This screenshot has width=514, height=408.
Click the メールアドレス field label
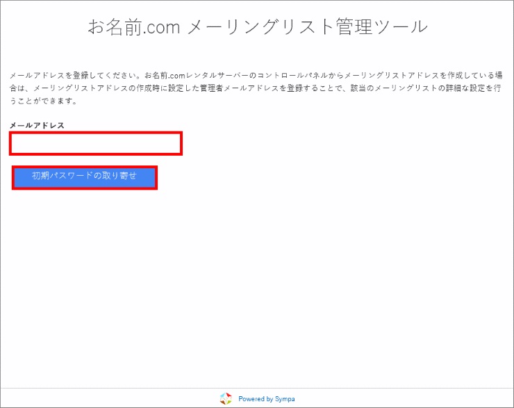coord(37,125)
